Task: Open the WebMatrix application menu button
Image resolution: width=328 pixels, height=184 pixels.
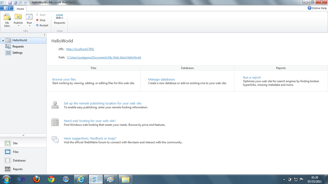Action: [7, 8]
